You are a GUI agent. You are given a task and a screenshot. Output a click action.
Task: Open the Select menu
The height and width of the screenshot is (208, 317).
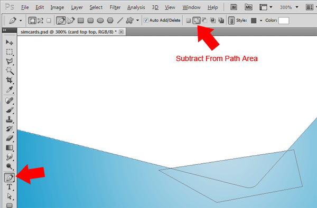96,7
